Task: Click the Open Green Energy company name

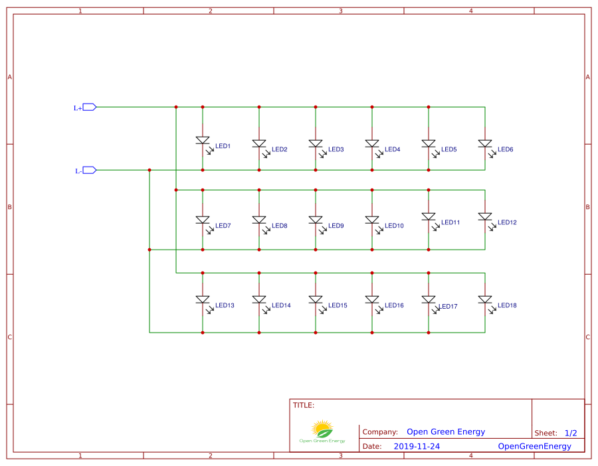Action: pos(445,431)
